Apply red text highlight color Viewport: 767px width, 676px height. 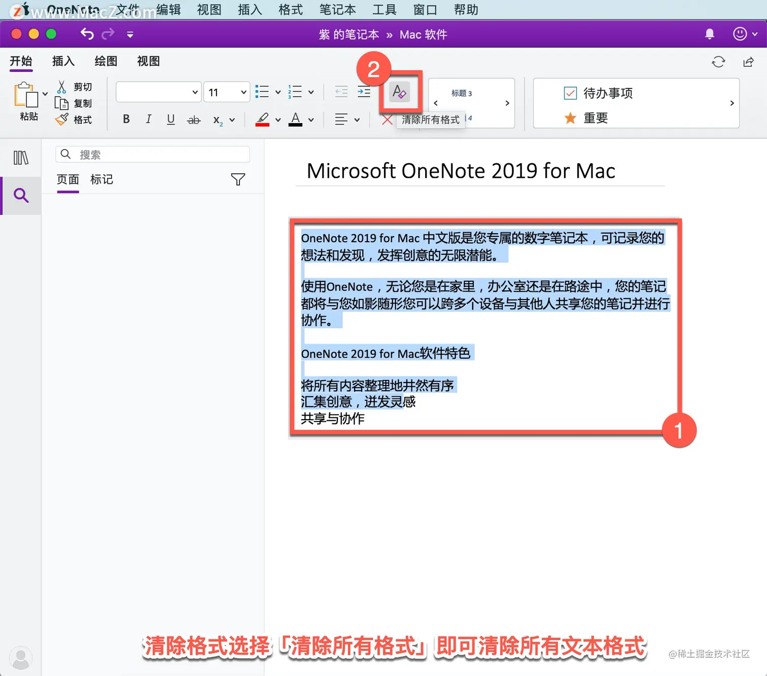262,120
